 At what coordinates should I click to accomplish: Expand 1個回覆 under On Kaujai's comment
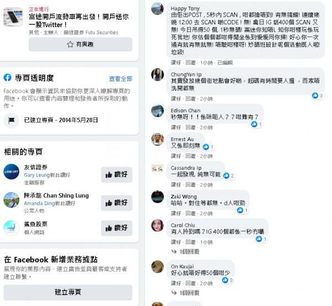[186, 293]
